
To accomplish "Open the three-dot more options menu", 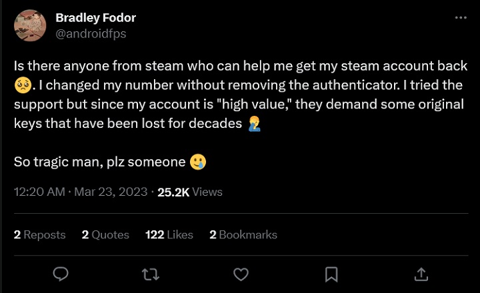I will (461, 18).
